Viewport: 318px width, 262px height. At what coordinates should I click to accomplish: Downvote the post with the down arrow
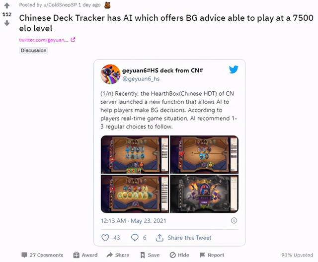coord(7,23)
